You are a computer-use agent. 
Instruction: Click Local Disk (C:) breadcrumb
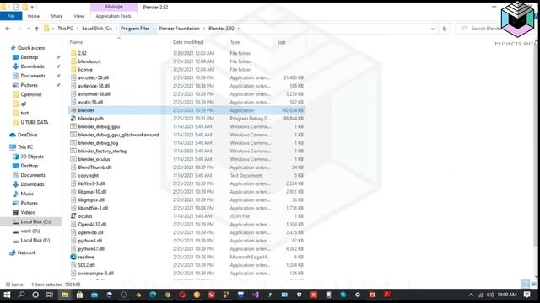(97, 29)
